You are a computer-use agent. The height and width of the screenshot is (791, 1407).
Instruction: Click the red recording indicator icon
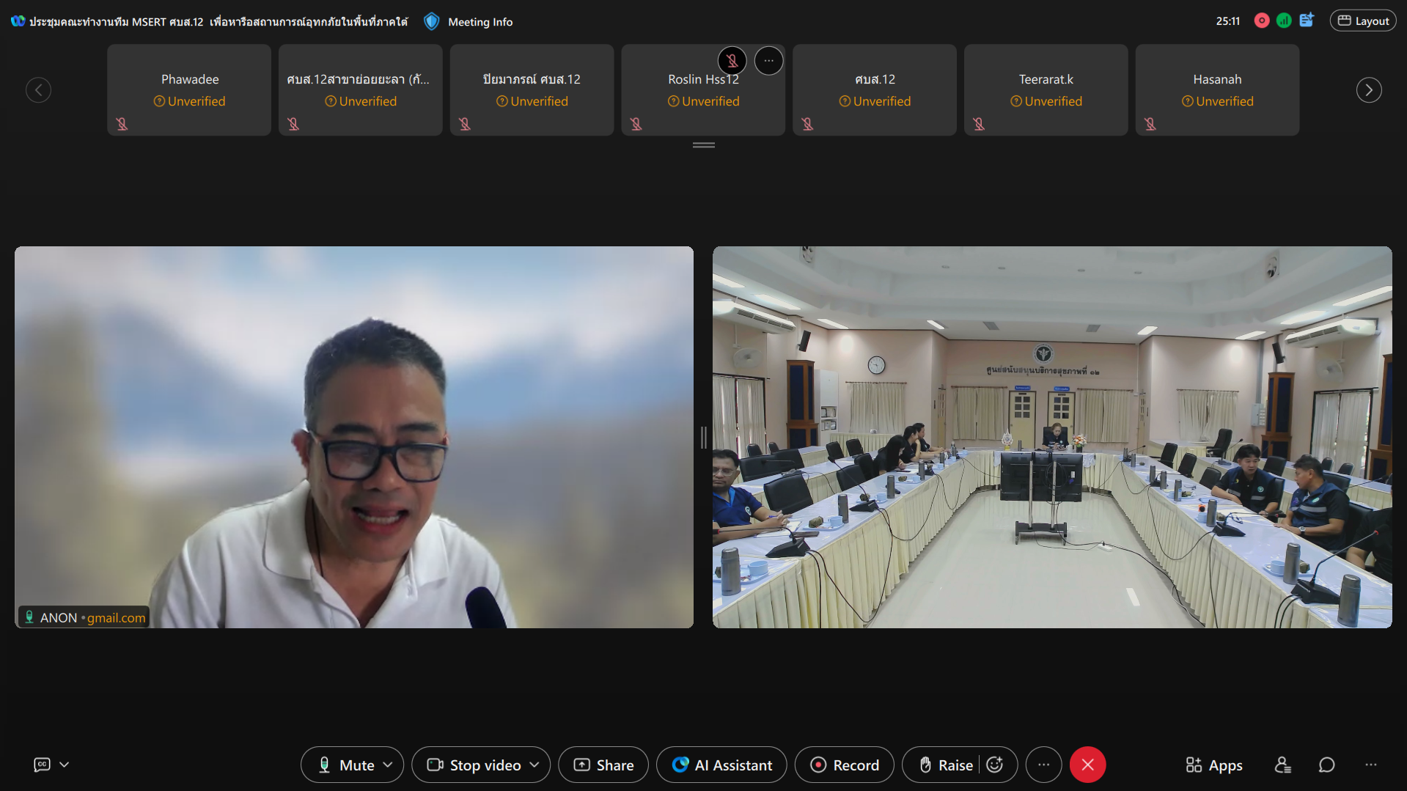(x=1261, y=21)
